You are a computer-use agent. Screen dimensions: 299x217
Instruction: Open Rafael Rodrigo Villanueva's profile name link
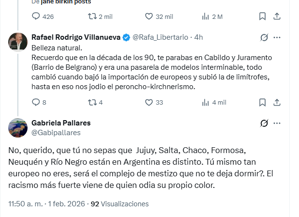[76, 37]
